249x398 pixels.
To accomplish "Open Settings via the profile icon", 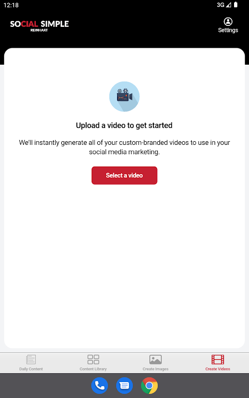I will pyautogui.click(x=228, y=21).
